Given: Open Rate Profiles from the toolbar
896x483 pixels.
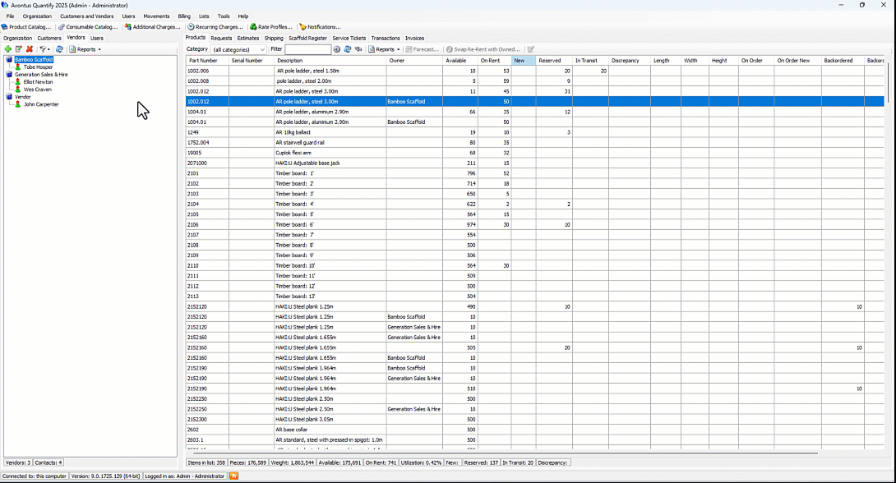Looking at the screenshot, I should [x=270, y=27].
